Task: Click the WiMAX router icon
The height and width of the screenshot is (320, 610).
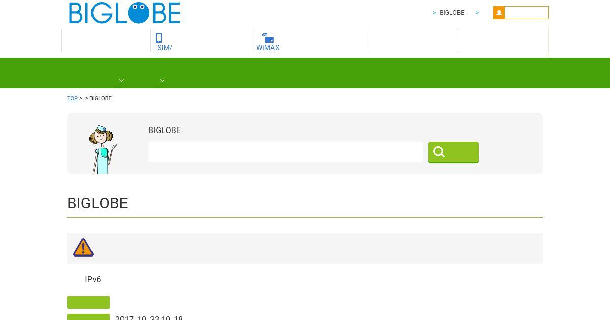Action: [x=268, y=38]
